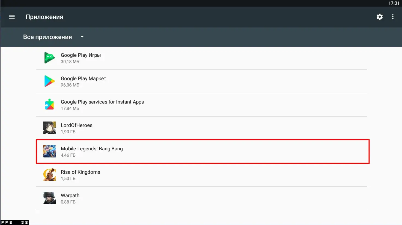The image size is (402, 225).
Task: Open Rise of Kingdoms app info
Action: [201, 175]
